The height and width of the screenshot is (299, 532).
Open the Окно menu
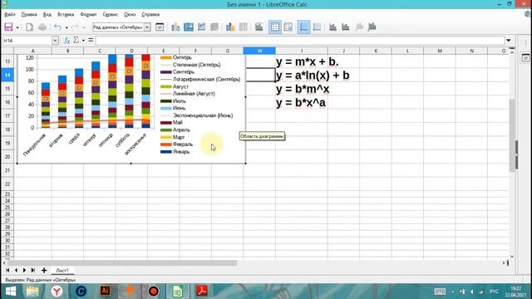click(x=130, y=15)
